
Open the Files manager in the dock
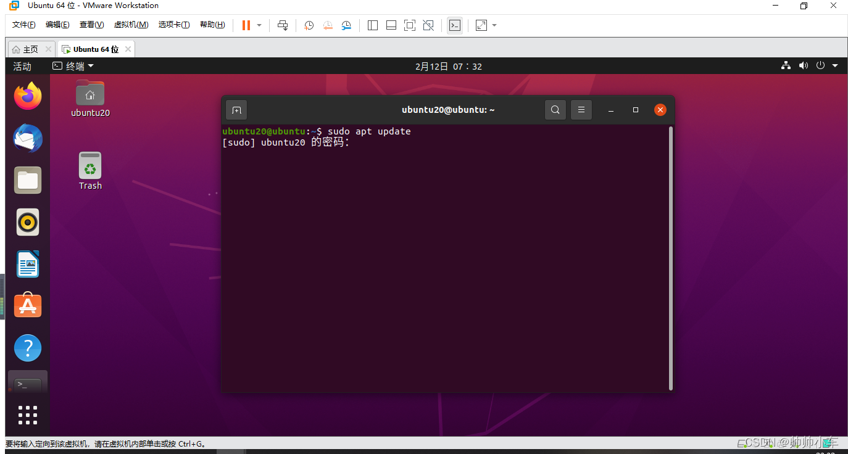coord(28,180)
